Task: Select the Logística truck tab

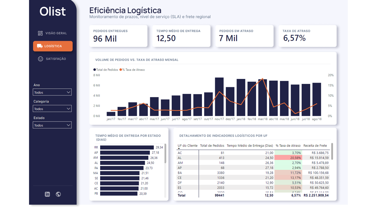Action: (53, 46)
